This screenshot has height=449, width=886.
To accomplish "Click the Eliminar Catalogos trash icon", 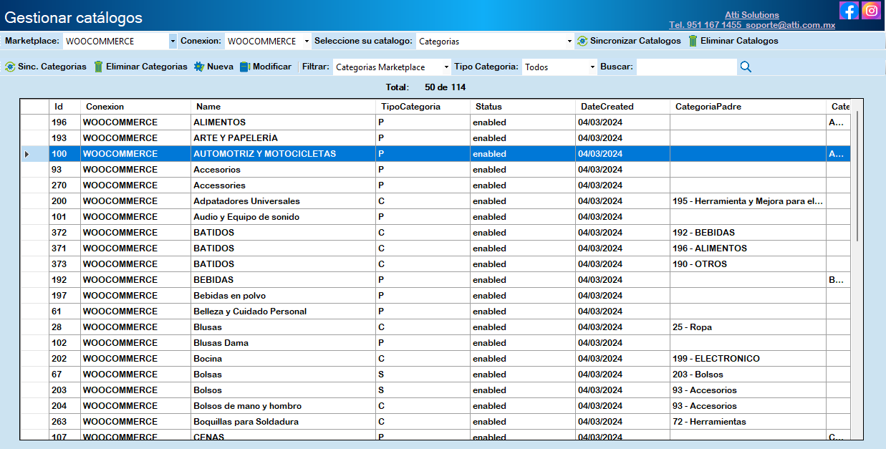I will pos(693,41).
